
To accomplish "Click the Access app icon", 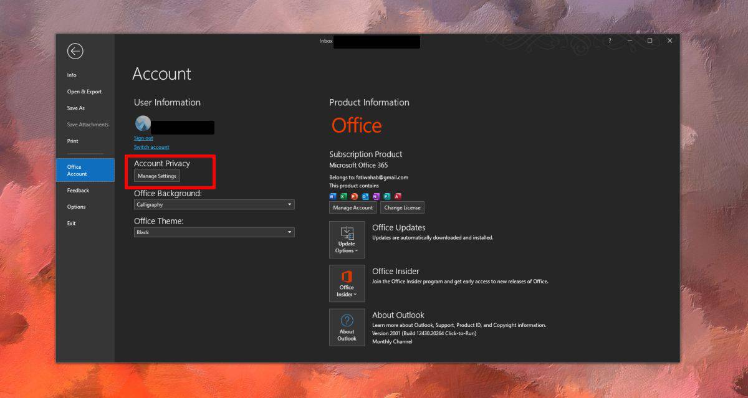I will pos(397,196).
